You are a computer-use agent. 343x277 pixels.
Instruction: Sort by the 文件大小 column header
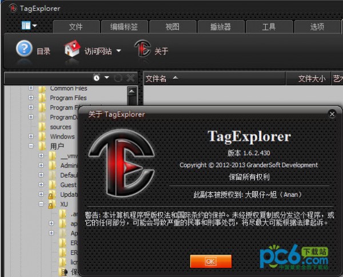309,78
